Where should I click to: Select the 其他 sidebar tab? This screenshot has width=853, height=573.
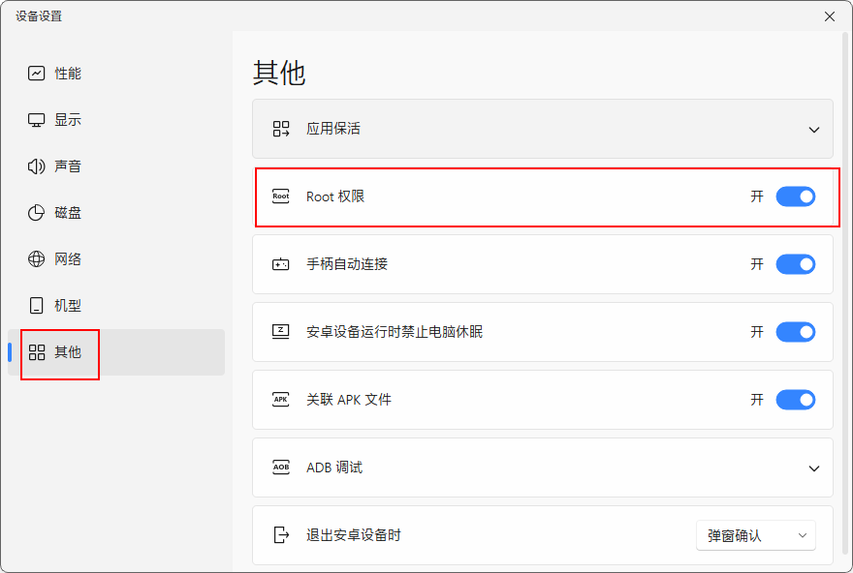(x=68, y=352)
